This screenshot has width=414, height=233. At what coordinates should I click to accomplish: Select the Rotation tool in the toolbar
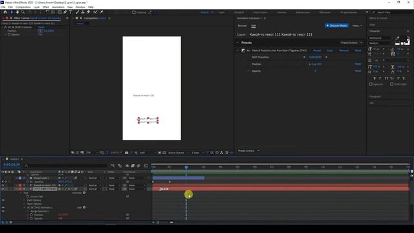pos(47,12)
